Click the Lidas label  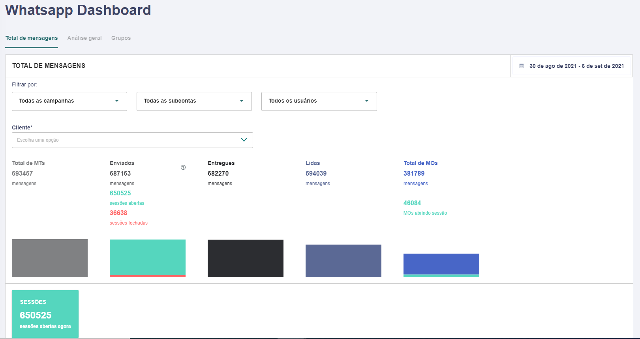[x=313, y=163]
